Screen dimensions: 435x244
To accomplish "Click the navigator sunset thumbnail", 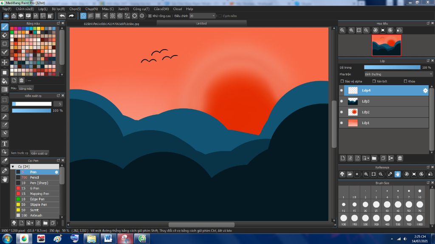I will [387, 45].
